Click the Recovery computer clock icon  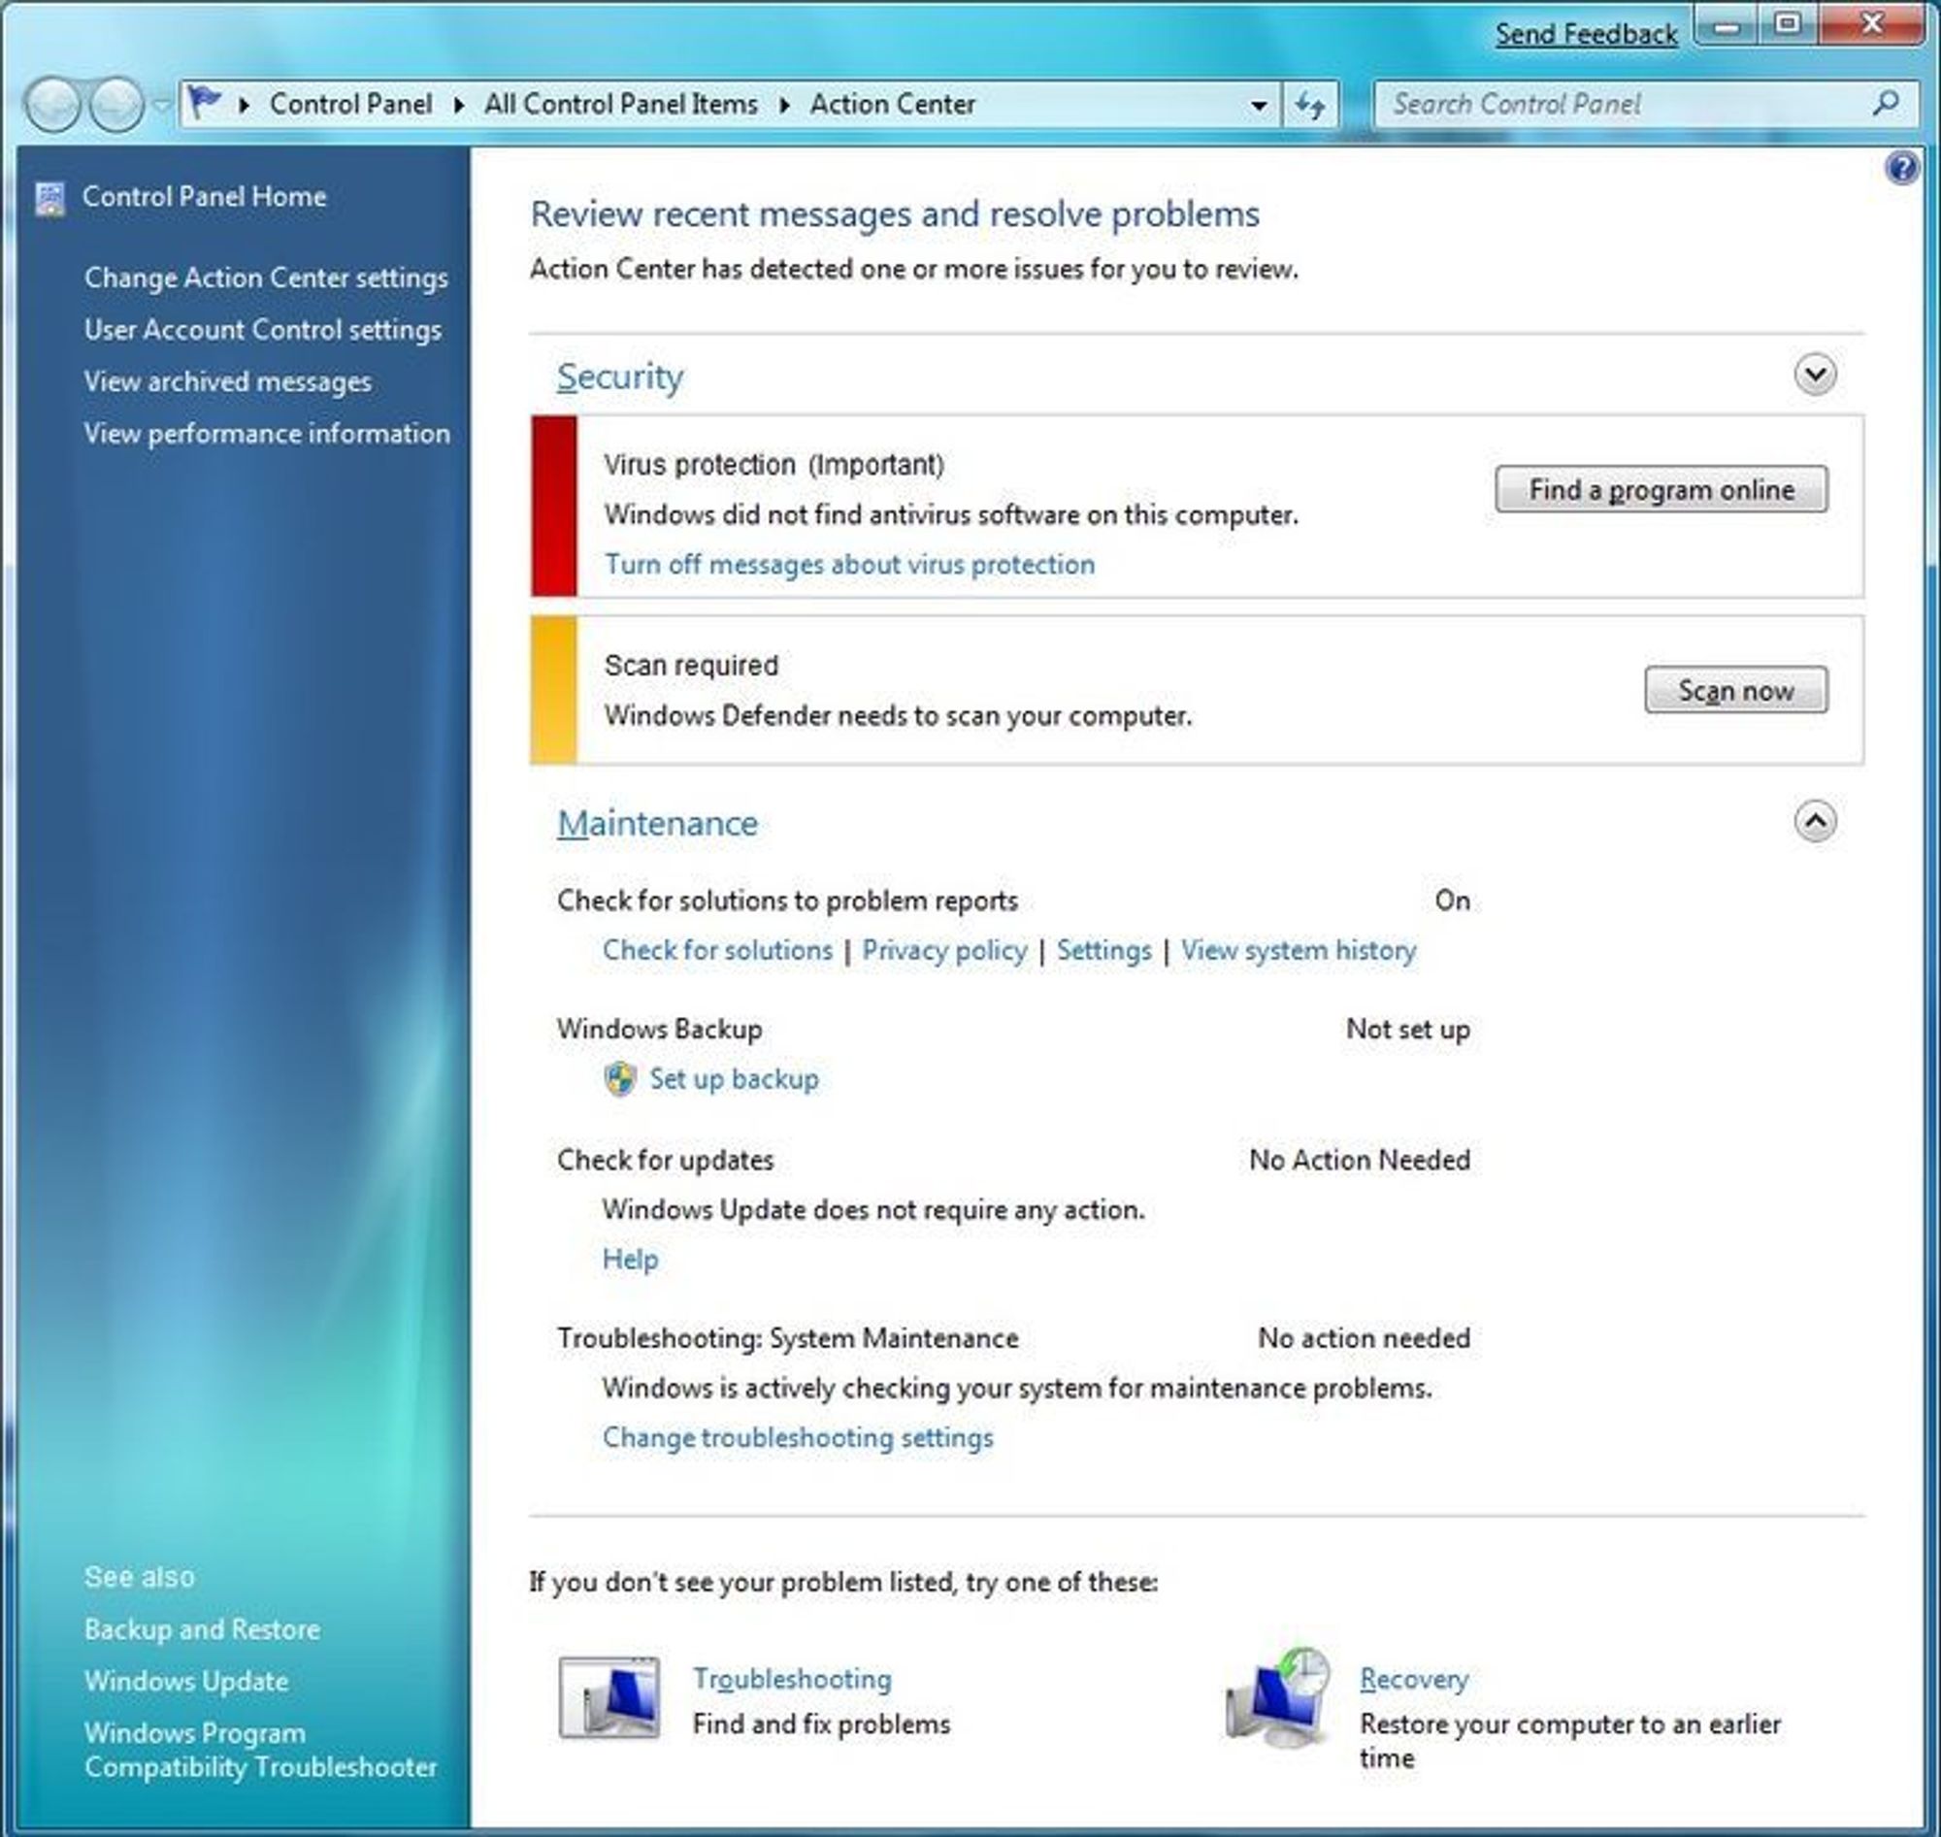pos(1278,1697)
